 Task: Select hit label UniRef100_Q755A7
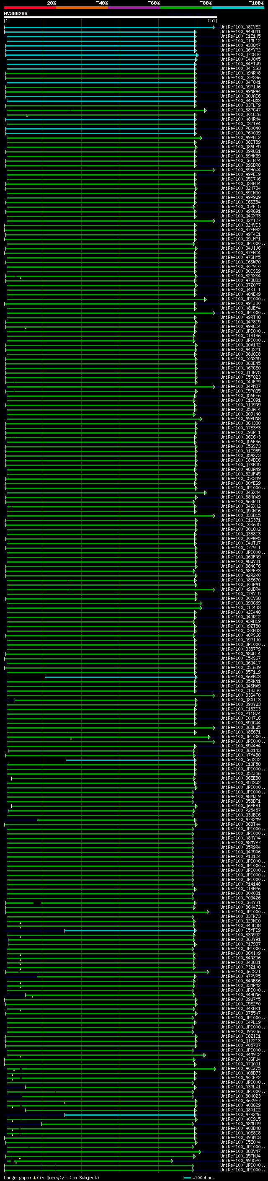(240, 1013)
